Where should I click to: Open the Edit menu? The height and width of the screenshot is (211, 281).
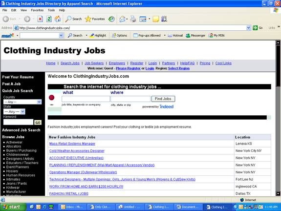tap(14, 10)
